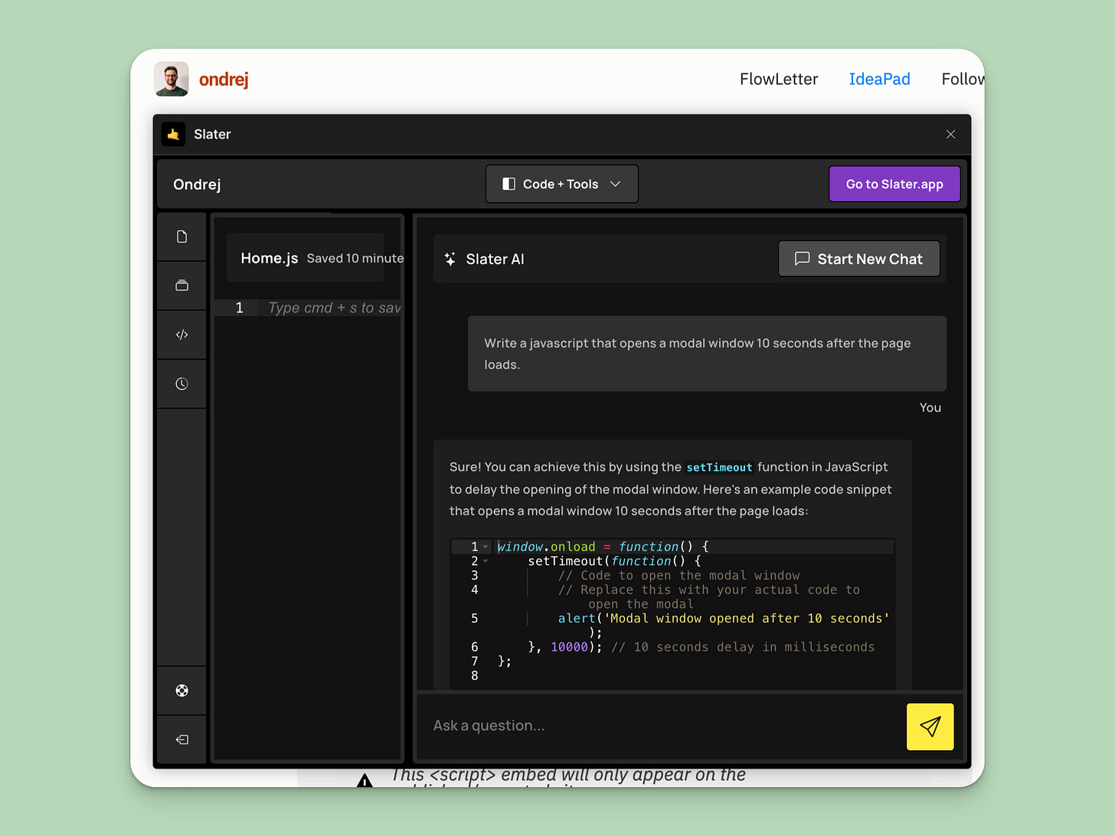Click the line number 6 in snippet gutter
The width and height of the screenshot is (1115, 836).
click(x=474, y=647)
